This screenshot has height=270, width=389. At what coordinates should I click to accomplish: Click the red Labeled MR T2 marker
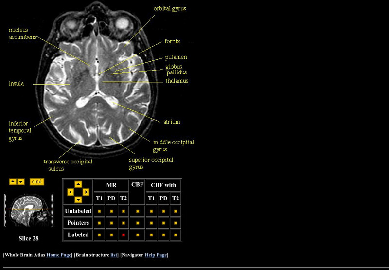(124, 234)
